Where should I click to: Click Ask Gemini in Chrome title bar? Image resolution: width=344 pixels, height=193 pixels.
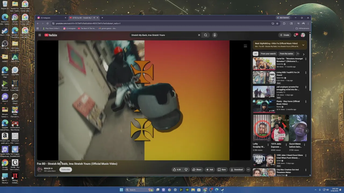[x=283, y=18]
